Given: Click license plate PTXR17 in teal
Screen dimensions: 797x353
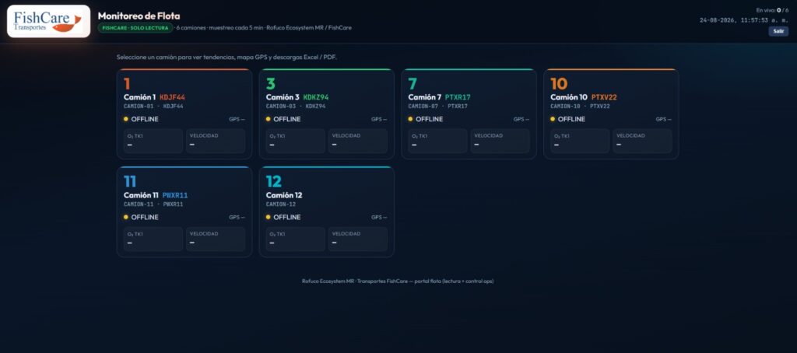Looking at the screenshot, I should 458,97.
